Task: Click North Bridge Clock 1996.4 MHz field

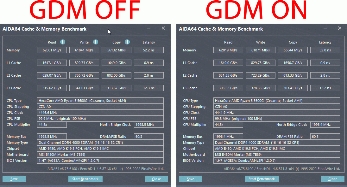Action: (325, 125)
